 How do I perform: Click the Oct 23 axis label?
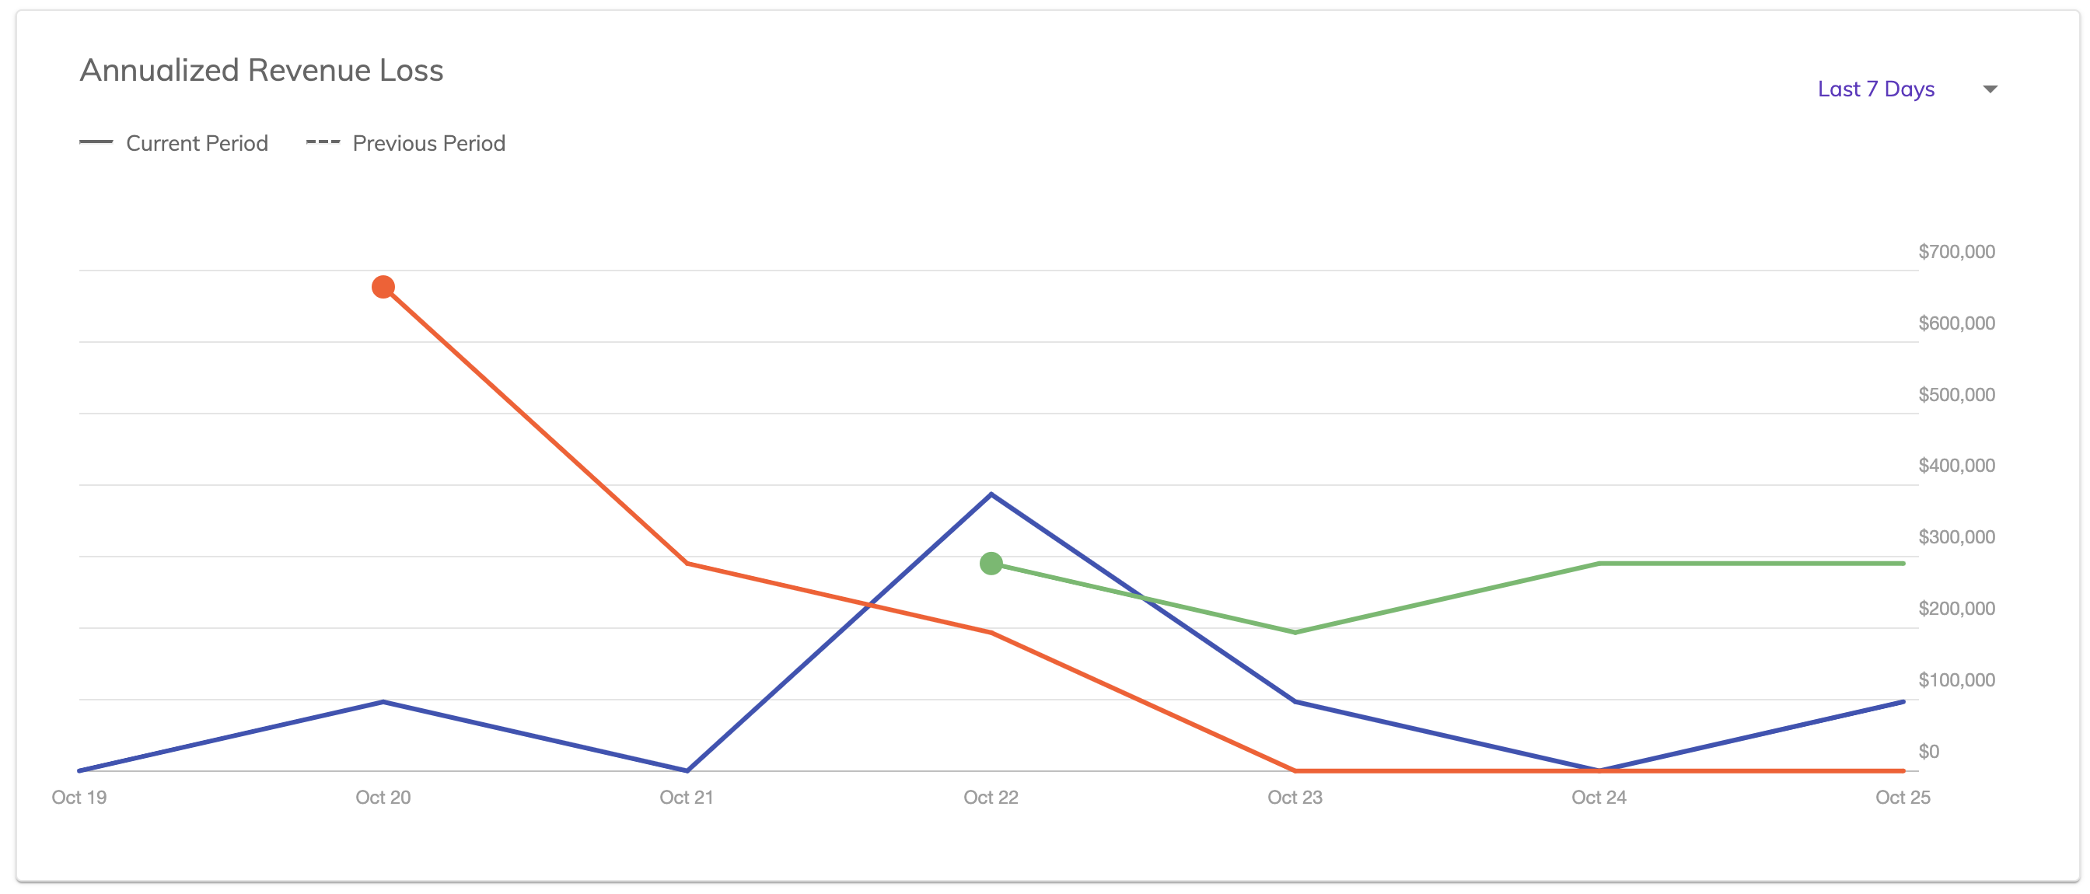click(x=1294, y=797)
